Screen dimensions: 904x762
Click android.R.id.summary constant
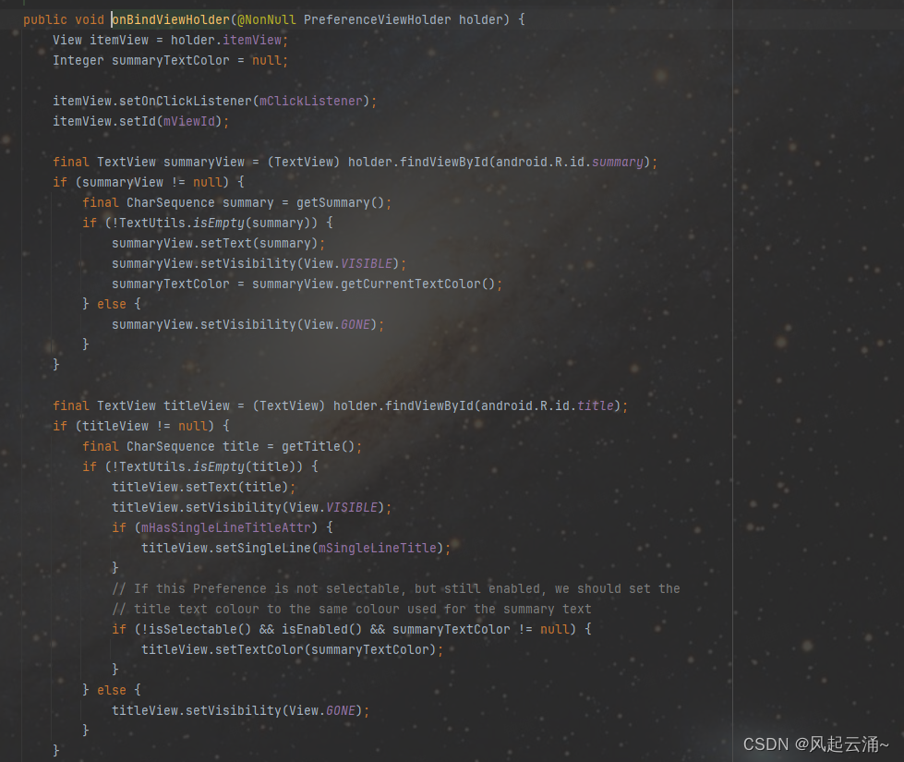click(568, 161)
